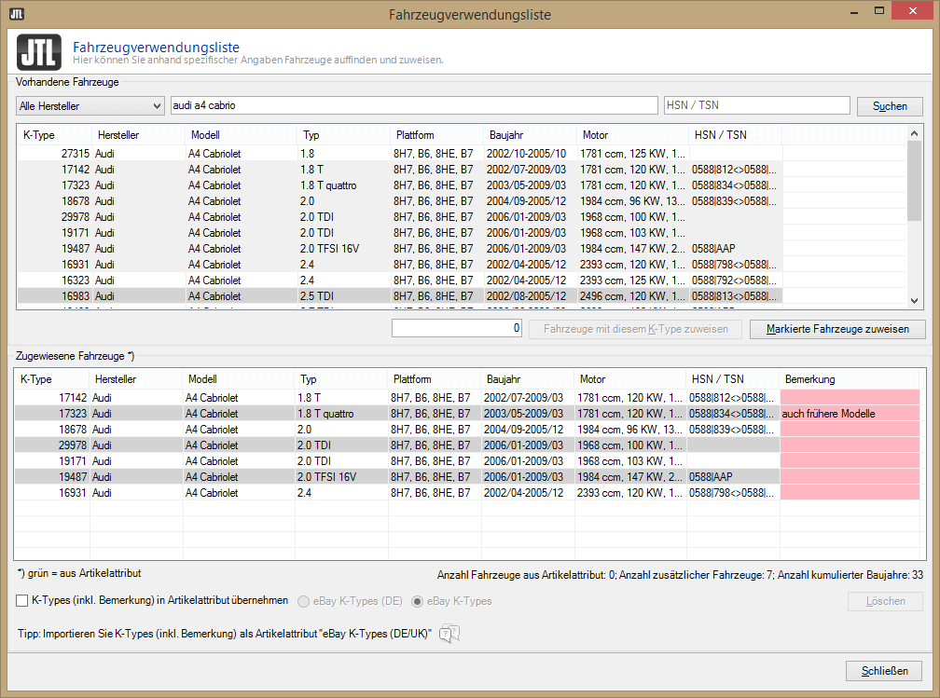Sort upper list by K-Type header
This screenshot has height=698, width=940.
click(54, 135)
